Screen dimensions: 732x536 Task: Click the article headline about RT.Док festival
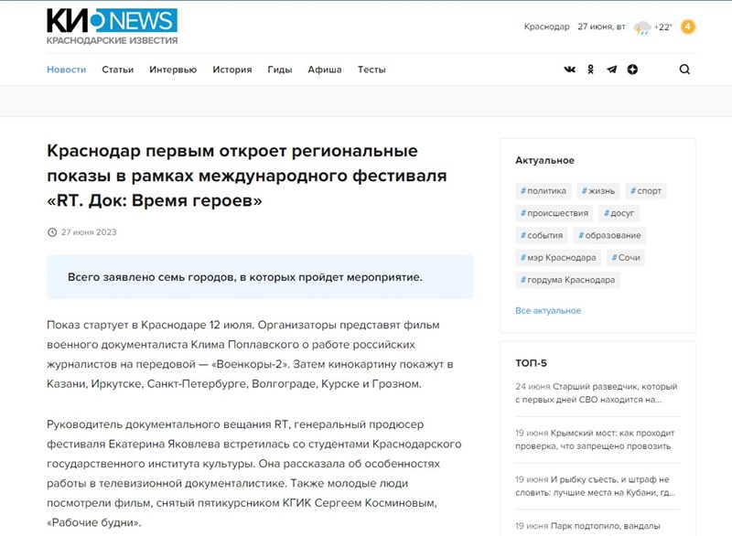pos(247,176)
